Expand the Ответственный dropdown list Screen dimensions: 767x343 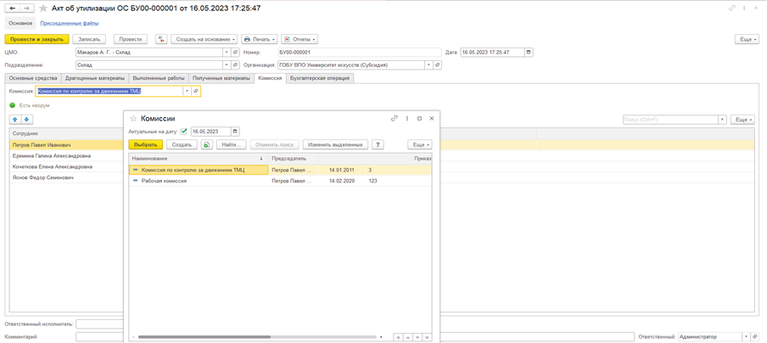[x=746, y=337]
